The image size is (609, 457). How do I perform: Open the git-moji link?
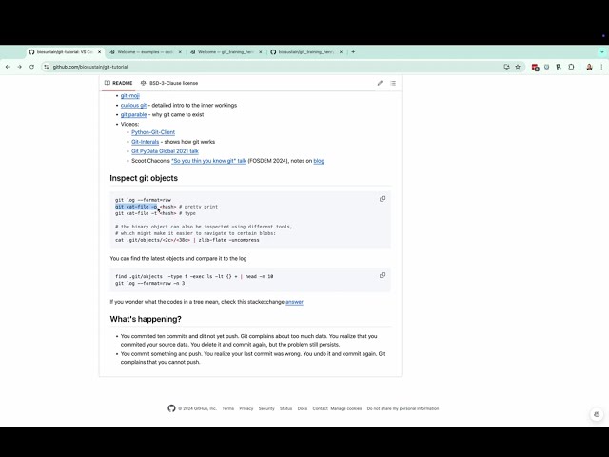[129, 95]
